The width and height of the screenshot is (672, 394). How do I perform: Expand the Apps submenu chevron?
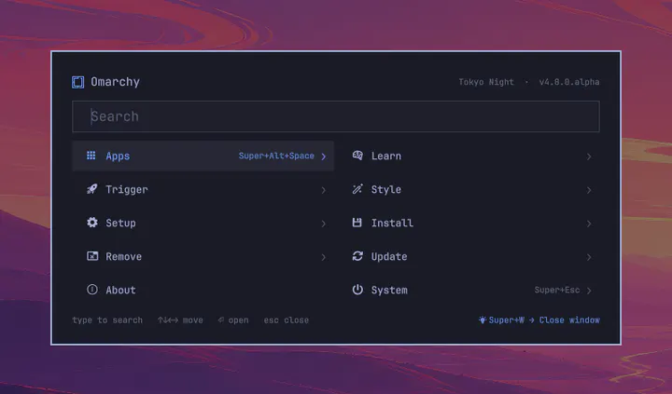point(324,156)
